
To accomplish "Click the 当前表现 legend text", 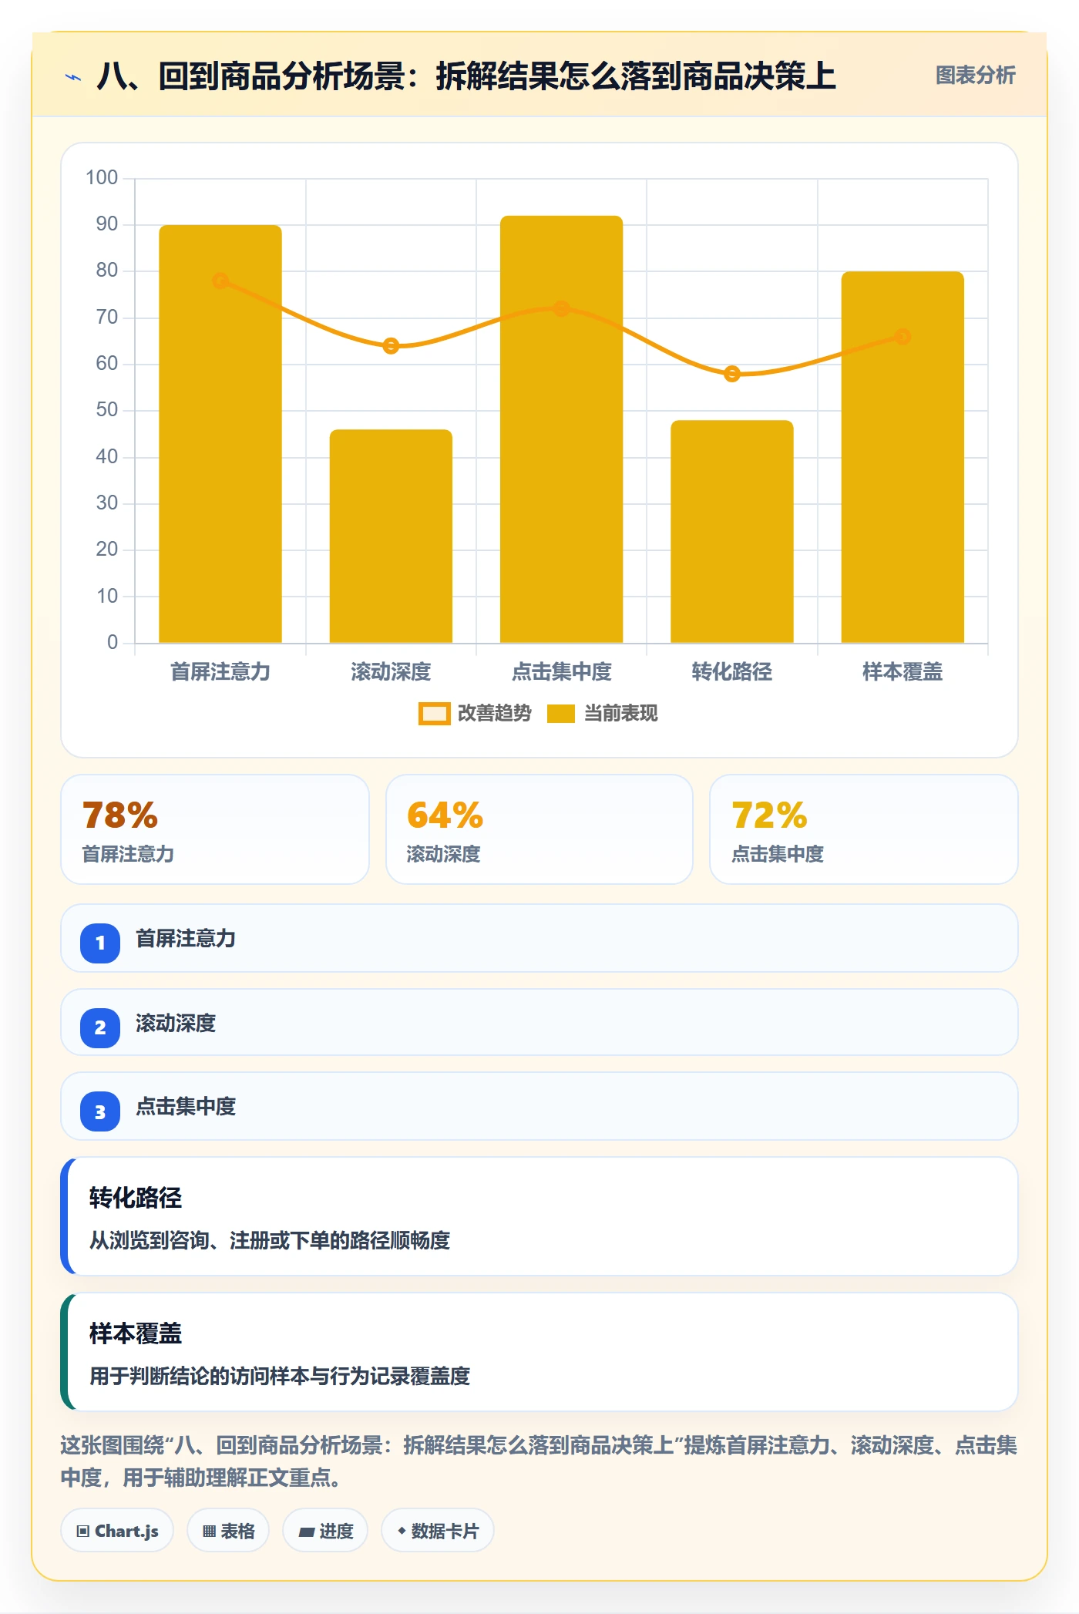I will pyautogui.click(x=621, y=714).
